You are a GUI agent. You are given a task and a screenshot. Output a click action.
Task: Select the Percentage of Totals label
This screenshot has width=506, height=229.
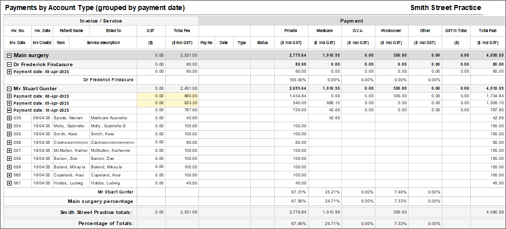tap(106, 223)
